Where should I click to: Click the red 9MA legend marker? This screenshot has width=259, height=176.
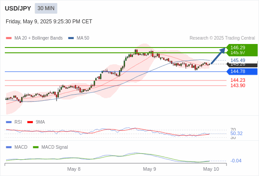click(x=30, y=122)
